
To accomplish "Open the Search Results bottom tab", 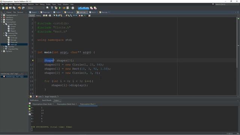I will [x=46, y=100].
